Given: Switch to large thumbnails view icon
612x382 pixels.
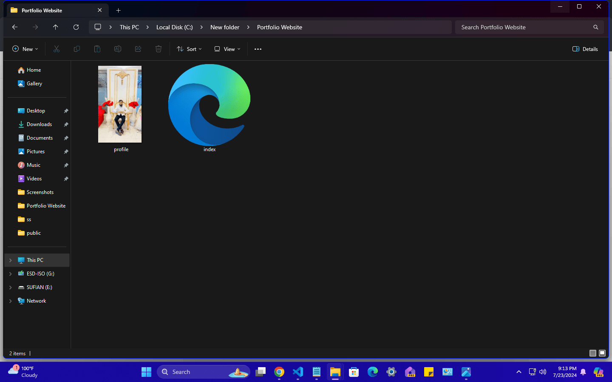Looking at the screenshot, I should (602, 353).
